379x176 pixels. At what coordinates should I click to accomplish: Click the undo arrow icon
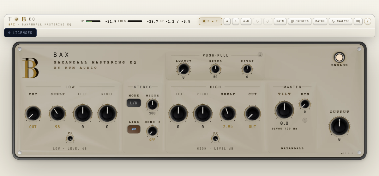coord(257,21)
